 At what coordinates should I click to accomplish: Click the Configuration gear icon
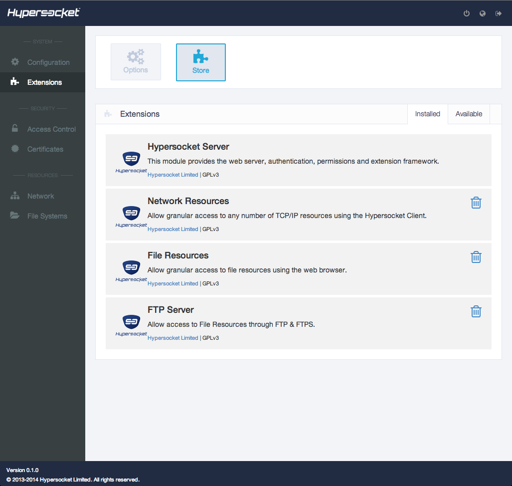pyautogui.click(x=15, y=62)
